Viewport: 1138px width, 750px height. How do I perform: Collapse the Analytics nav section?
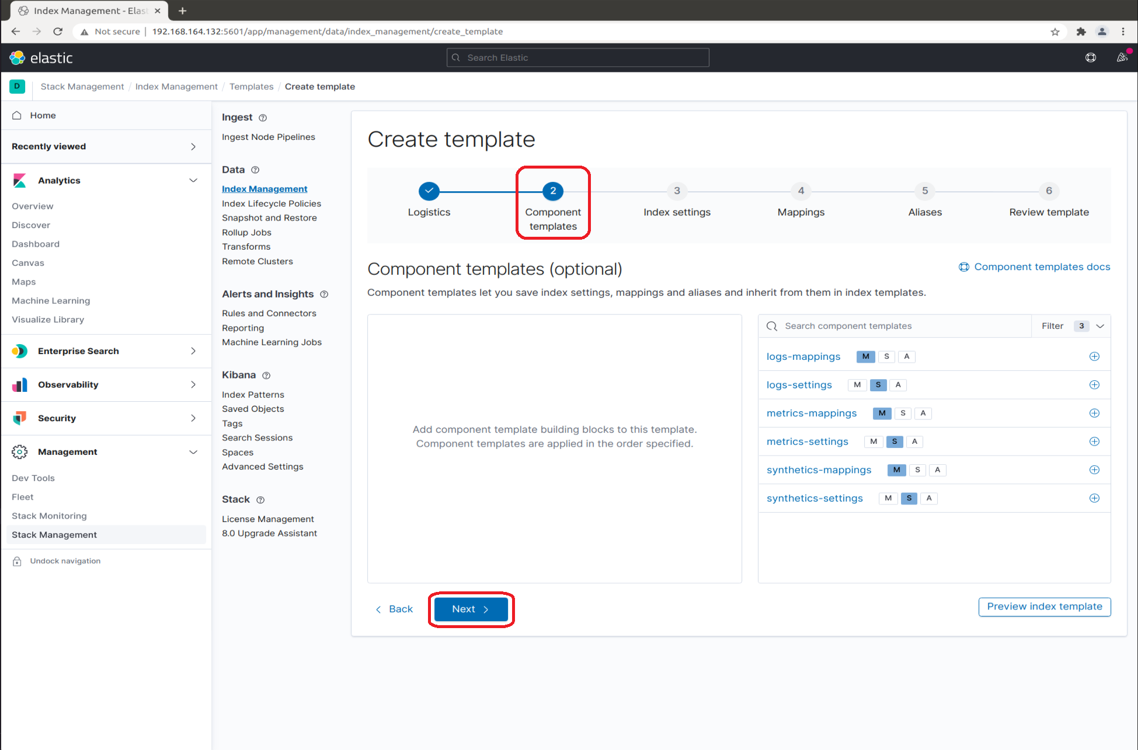[193, 181]
